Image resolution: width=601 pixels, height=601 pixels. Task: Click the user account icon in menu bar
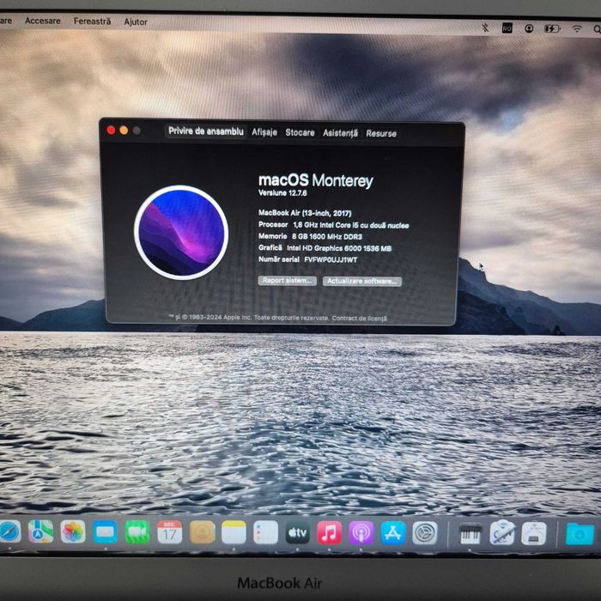coord(529,28)
